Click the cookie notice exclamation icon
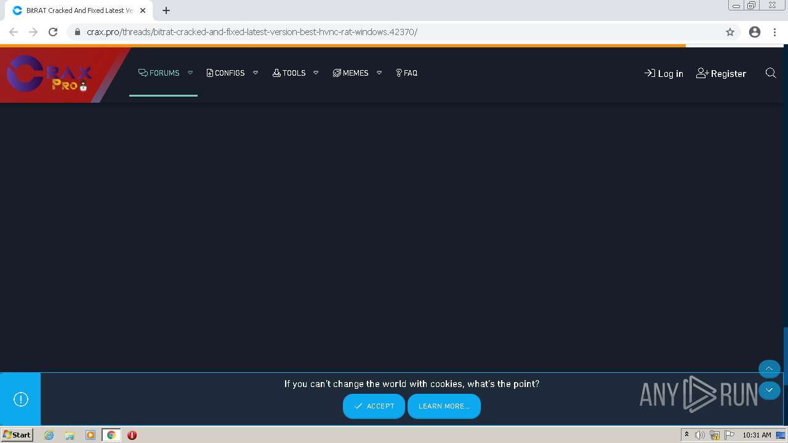Screen dimensions: 788x443 point(21,399)
